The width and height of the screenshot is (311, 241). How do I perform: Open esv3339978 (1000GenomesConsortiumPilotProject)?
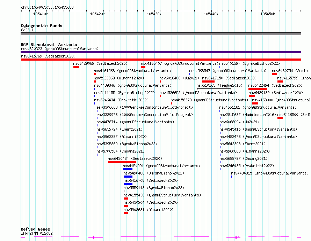point(145,115)
